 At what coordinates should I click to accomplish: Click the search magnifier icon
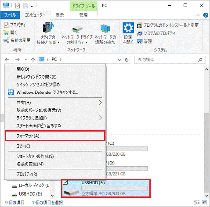pos(200,60)
